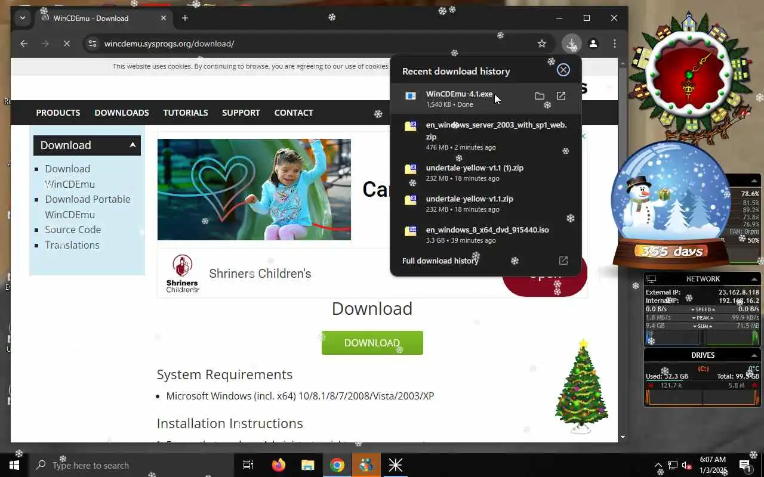Collapse the DRIVES gadget panel
The height and width of the screenshot is (477, 764).
[754, 355]
